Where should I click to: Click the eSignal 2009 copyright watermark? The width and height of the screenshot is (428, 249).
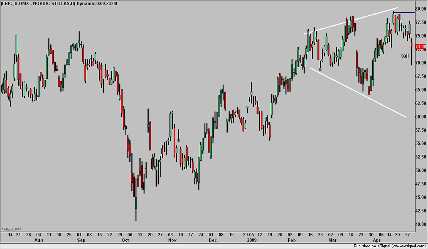pyautogui.click(x=11, y=225)
